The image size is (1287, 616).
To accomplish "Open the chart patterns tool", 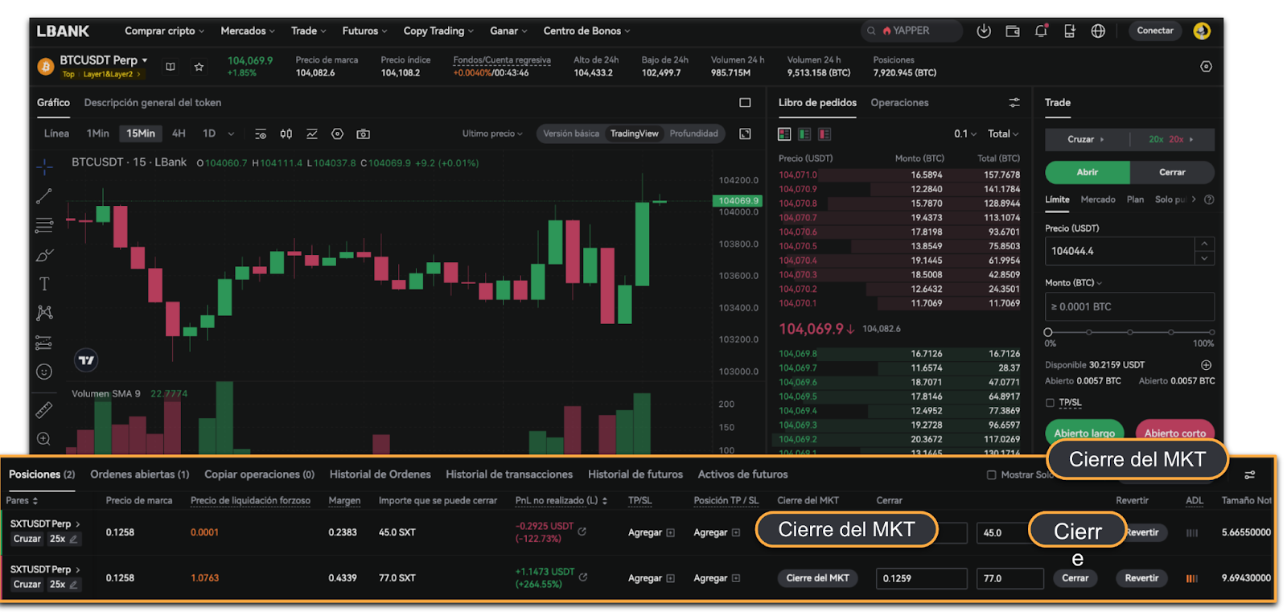I will click(44, 313).
